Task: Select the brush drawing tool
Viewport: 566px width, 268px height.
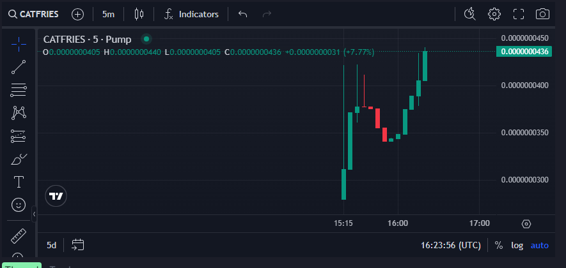Action: [x=19, y=160]
